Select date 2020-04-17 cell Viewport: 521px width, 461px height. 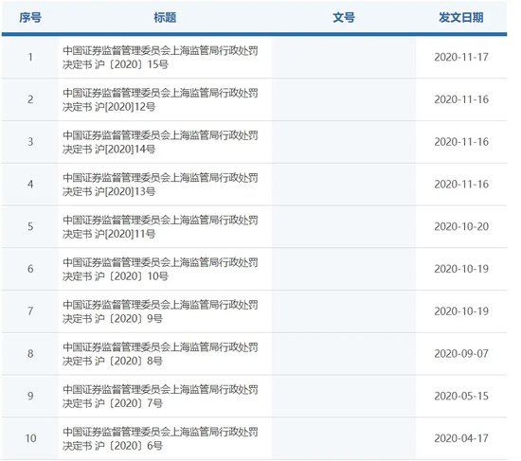461,438
